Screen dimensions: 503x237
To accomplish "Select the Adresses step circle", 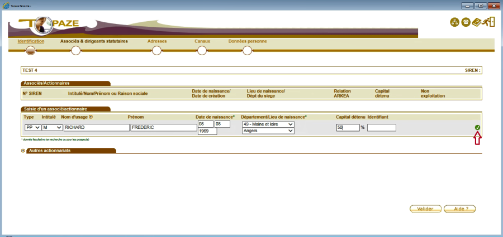I will click(x=156, y=51).
